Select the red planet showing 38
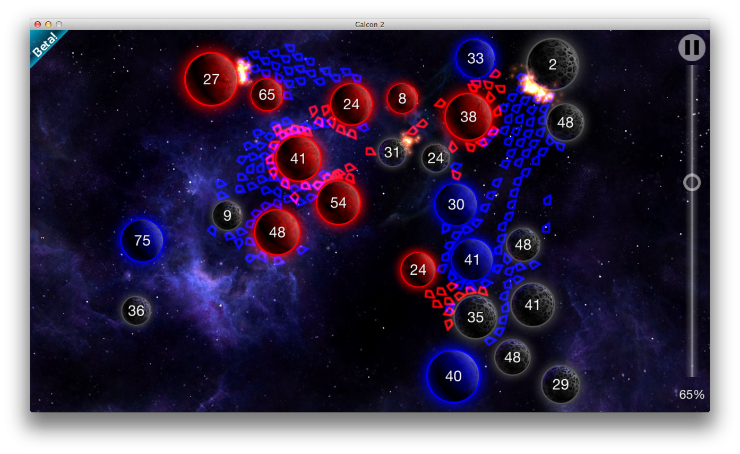Viewport: 740px width, 454px height. coord(468,117)
